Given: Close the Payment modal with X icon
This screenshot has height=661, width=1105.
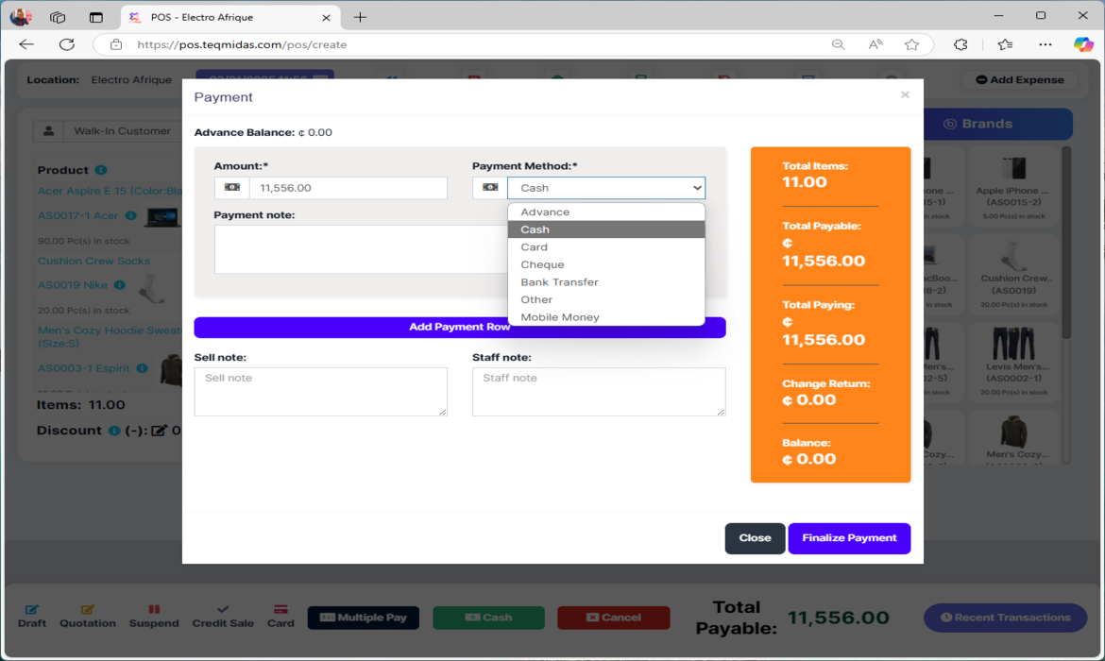Looking at the screenshot, I should 905,94.
